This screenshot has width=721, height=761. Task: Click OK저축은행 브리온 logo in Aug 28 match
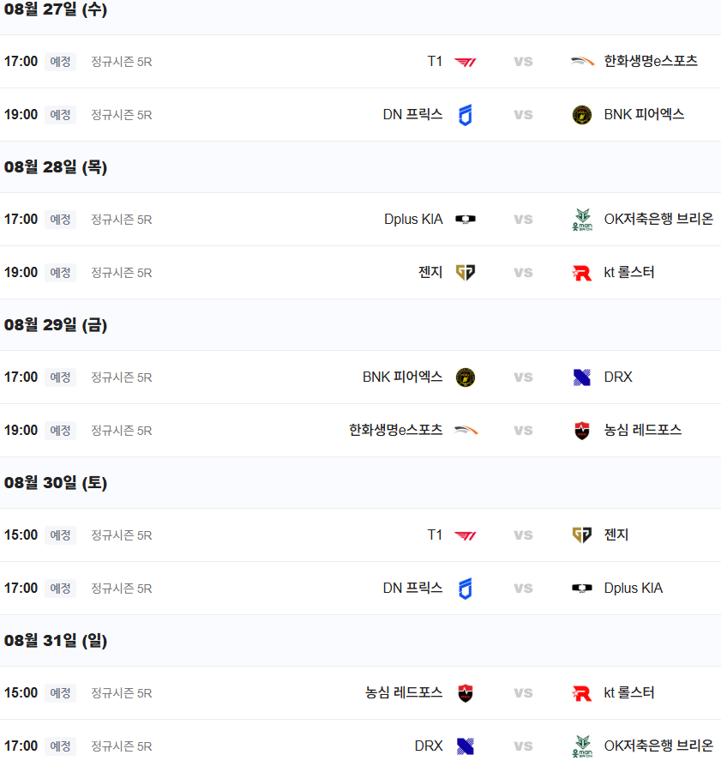tap(582, 220)
